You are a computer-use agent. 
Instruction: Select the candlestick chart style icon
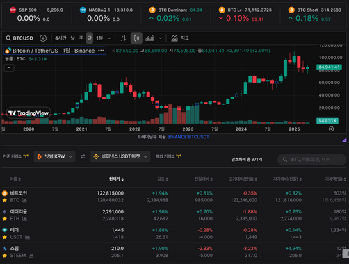[x=136, y=38]
